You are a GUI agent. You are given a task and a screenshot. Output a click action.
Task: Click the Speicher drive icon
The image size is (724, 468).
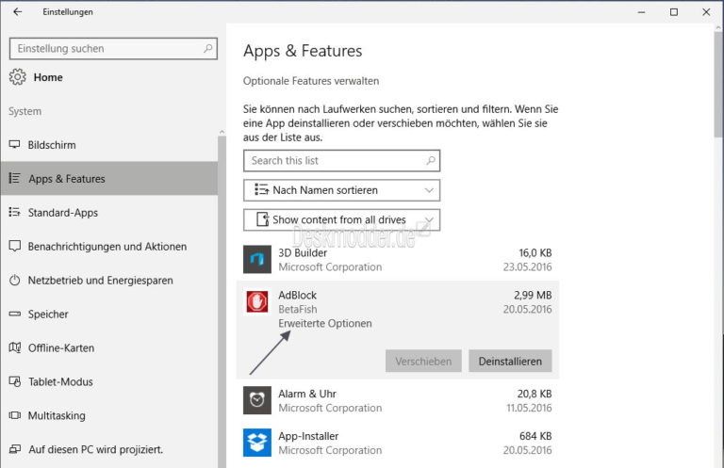15,314
